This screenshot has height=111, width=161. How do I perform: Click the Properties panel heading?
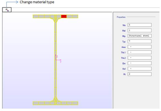coord(121,17)
